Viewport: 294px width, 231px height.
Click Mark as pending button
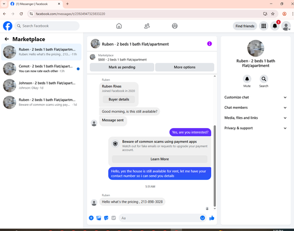tap(122, 67)
